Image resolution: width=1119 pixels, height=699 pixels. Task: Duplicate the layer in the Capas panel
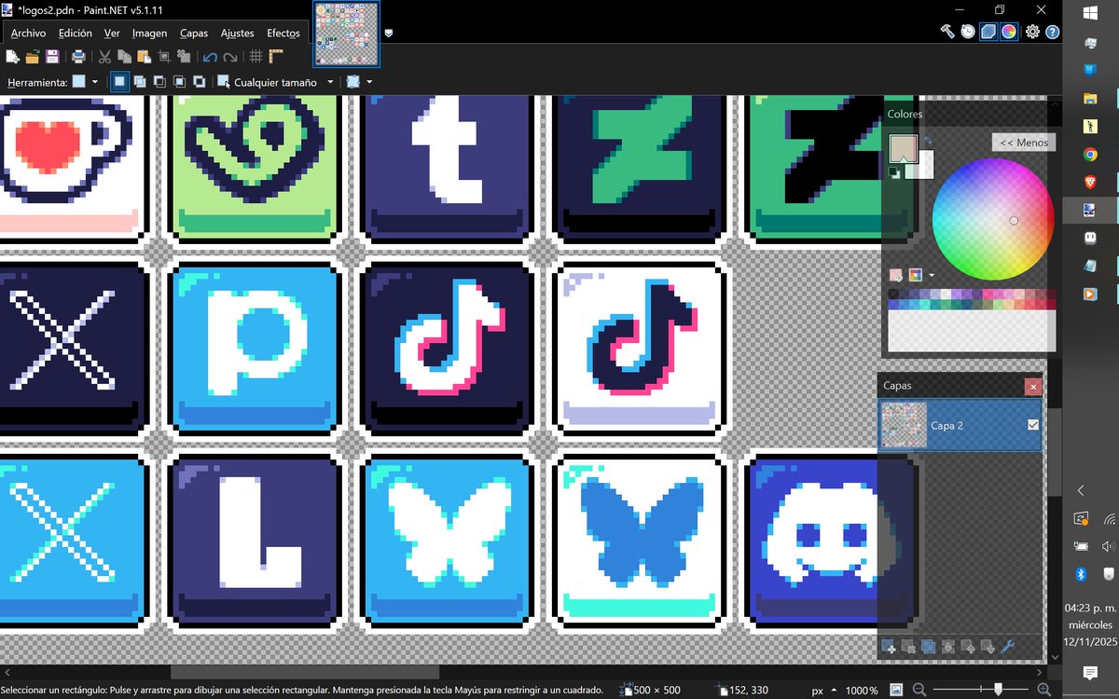point(928,647)
